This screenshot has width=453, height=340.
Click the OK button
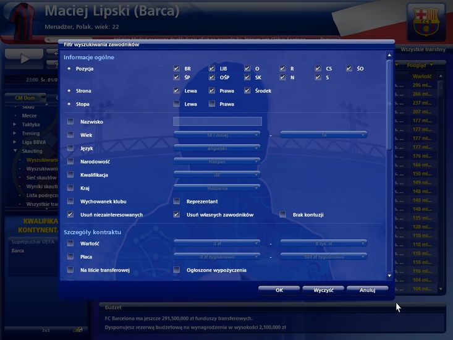tap(279, 289)
